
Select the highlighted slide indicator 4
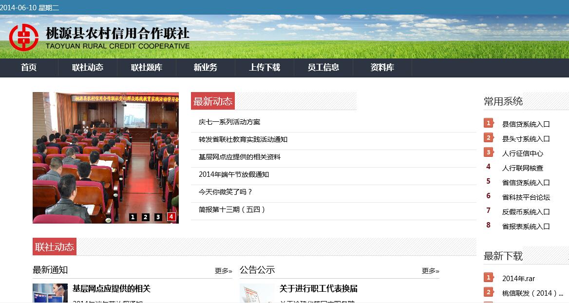[171, 217]
